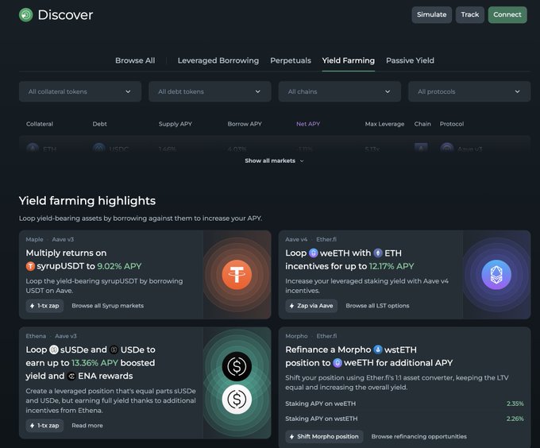Switch to Browse All tab
Image resolution: width=540 pixels, height=448 pixels.
click(135, 60)
